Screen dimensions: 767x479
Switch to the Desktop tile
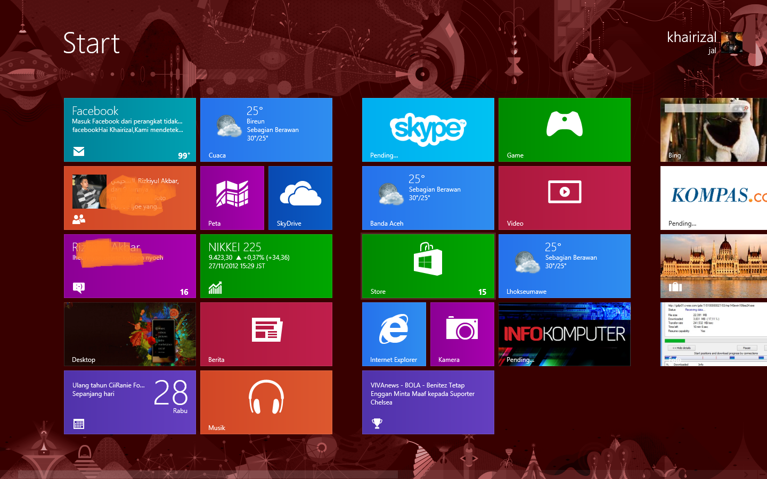coord(129,334)
